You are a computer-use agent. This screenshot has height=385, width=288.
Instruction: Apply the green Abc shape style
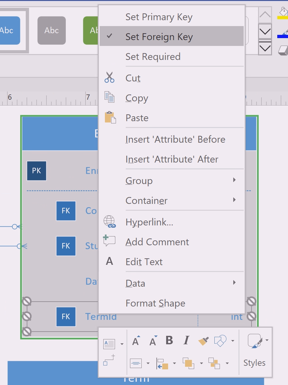click(x=91, y=30)
